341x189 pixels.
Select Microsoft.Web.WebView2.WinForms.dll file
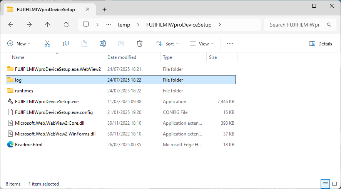point(121,134)
